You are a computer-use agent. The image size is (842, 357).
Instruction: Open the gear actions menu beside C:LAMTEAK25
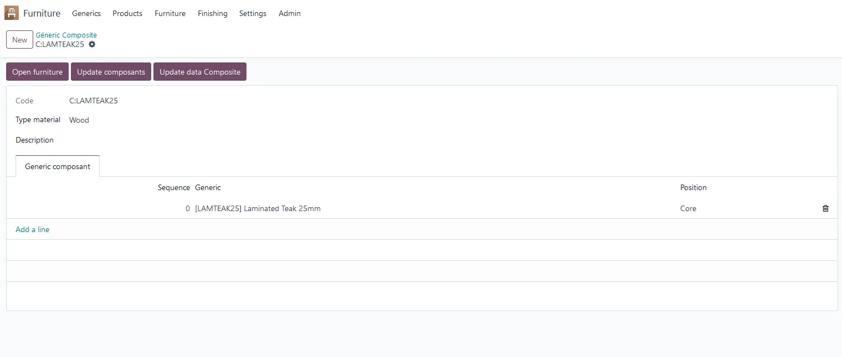[x=92, y=44]
